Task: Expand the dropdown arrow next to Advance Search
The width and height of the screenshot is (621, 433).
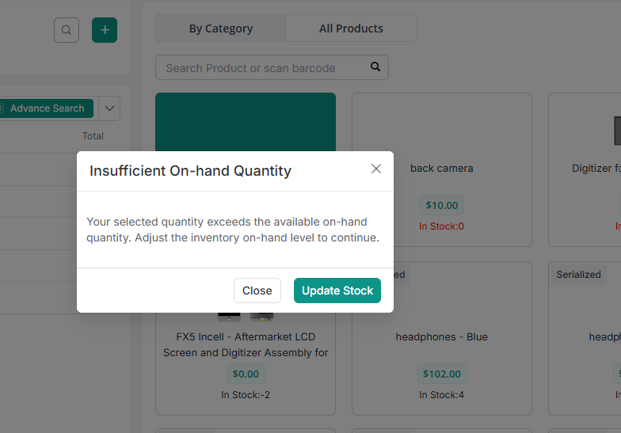Action: (x=109, y=108)
